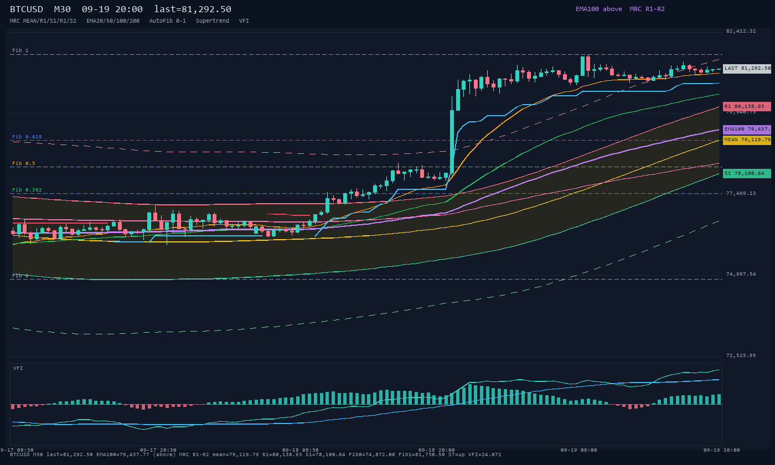Click the 09-19 08:00 time axis label
This screenshot has width=775, height=465.
click(x=579, y=450)
